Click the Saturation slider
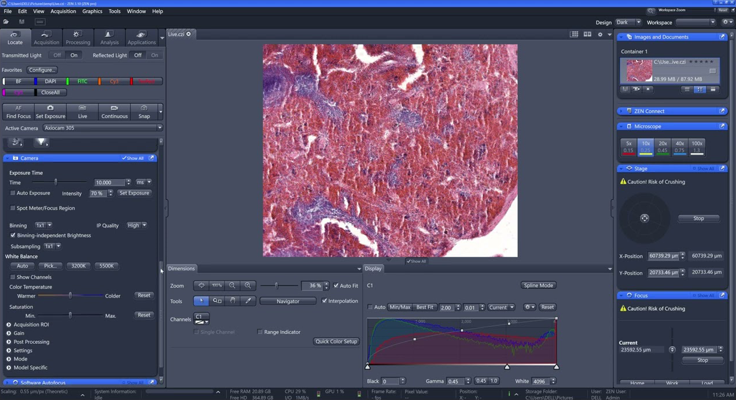Viewport: 736px width, 400px height. [x=71, y=315]
